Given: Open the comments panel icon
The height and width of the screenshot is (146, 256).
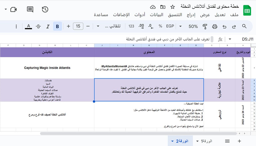Looking at the screenshot, I should 30,9.
